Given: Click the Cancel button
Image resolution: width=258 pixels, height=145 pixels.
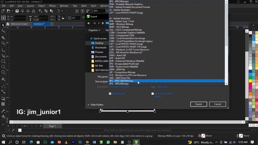Looking at the screenshot, I should coord(218,104).
